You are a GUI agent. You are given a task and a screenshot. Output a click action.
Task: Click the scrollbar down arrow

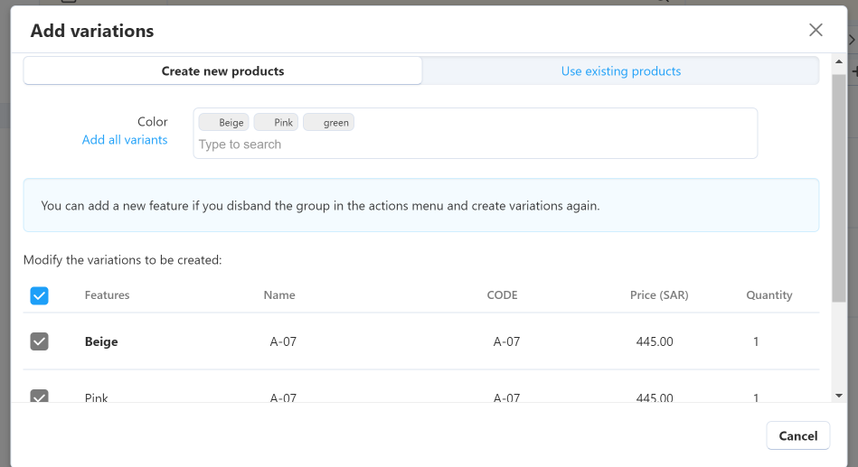[839, 396]
